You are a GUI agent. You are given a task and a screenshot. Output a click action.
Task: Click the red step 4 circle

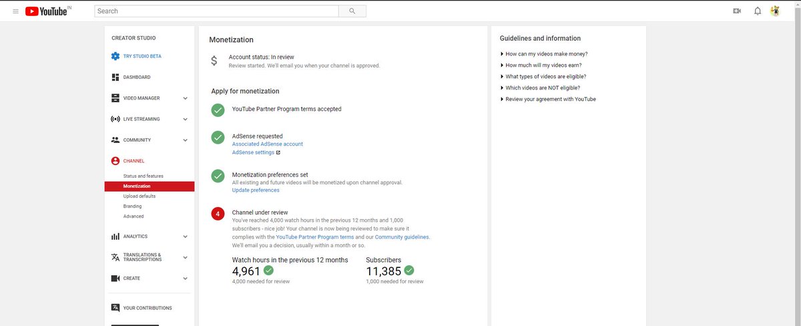point(218,214)
